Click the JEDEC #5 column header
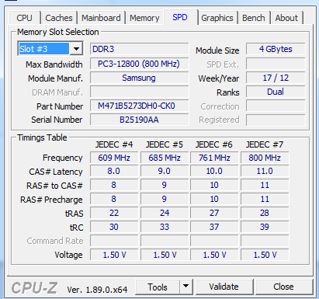This screenshot has height=299, width=319. click(x=165, y=144)
